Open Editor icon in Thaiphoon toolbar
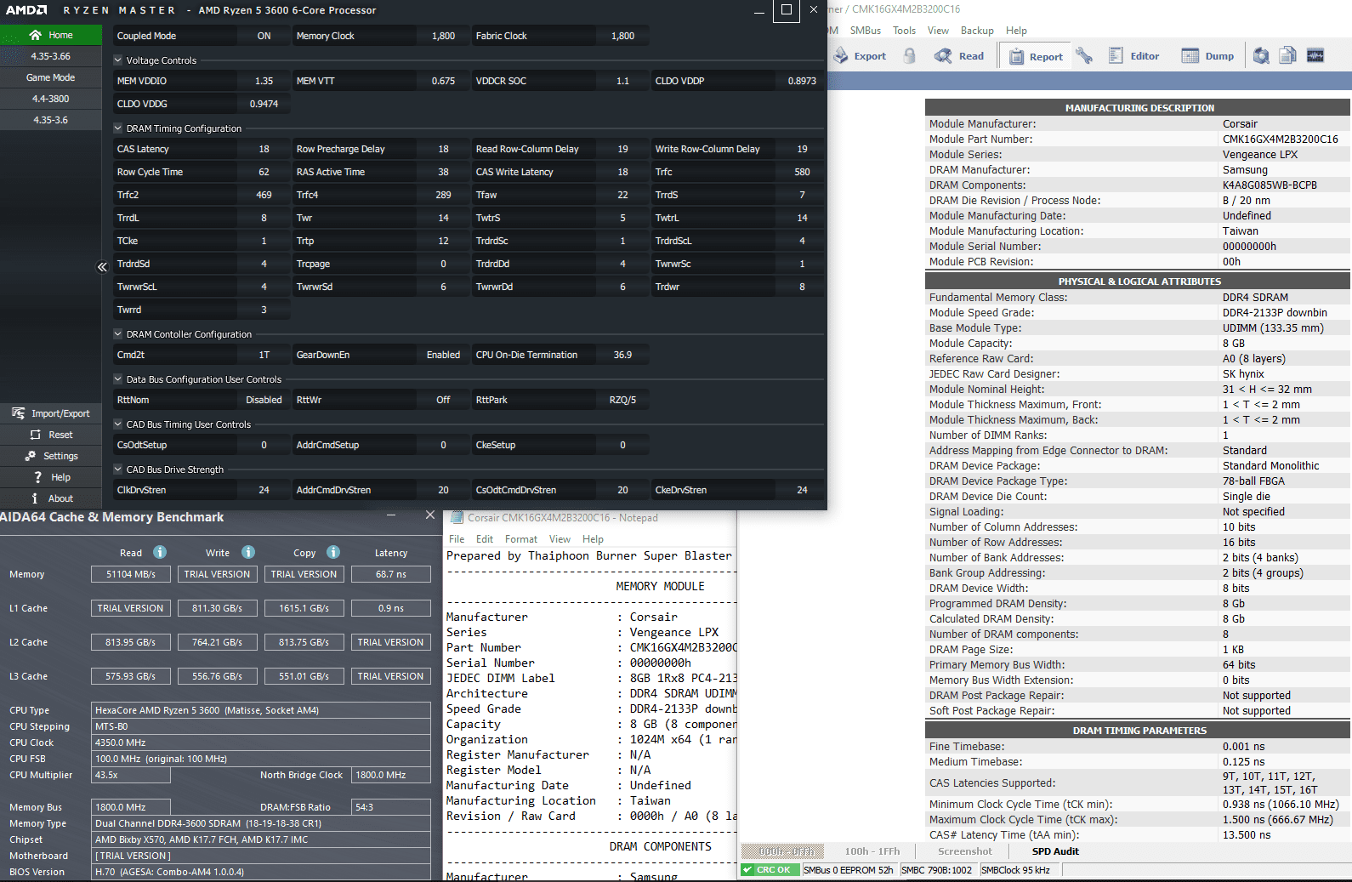This screenshot has height=882, width=1352. coord(1116,56)
